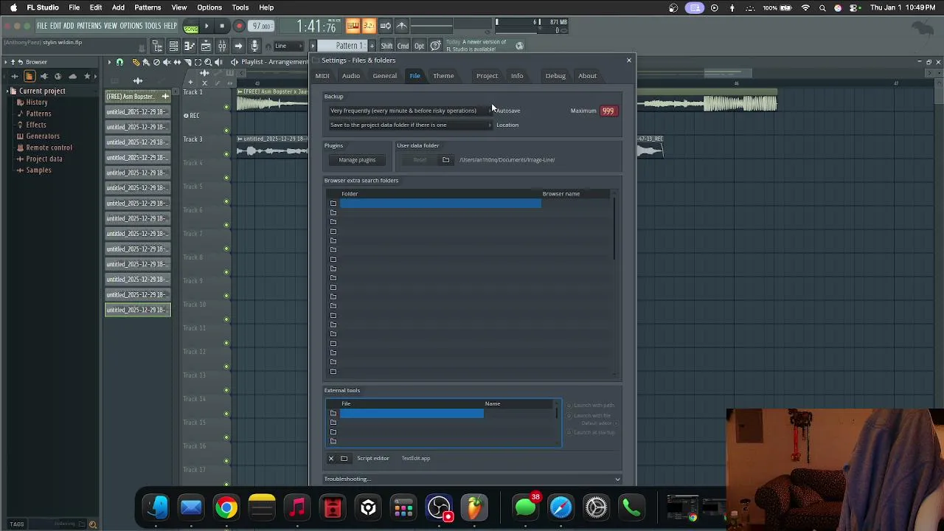Clear the Script editor with the X button
Image resolution: width=944 pixels, height=531 pixels.
331,459
